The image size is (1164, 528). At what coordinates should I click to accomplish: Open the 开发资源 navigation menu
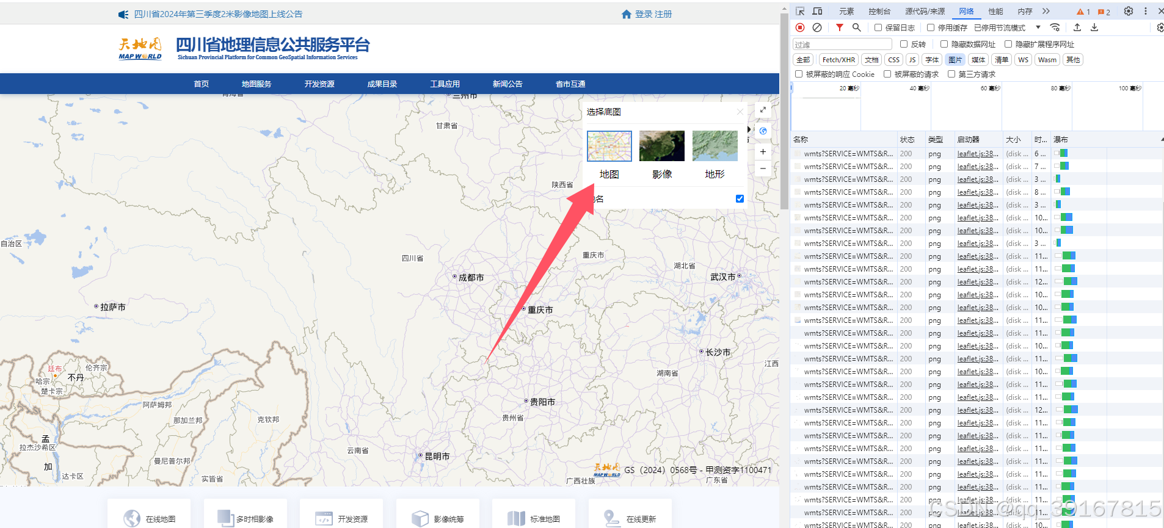click(319, 84)
